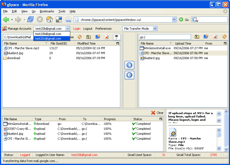Go up one folder in gSpace pane
Screen dimensions: 230x165
tap(197, 37)
